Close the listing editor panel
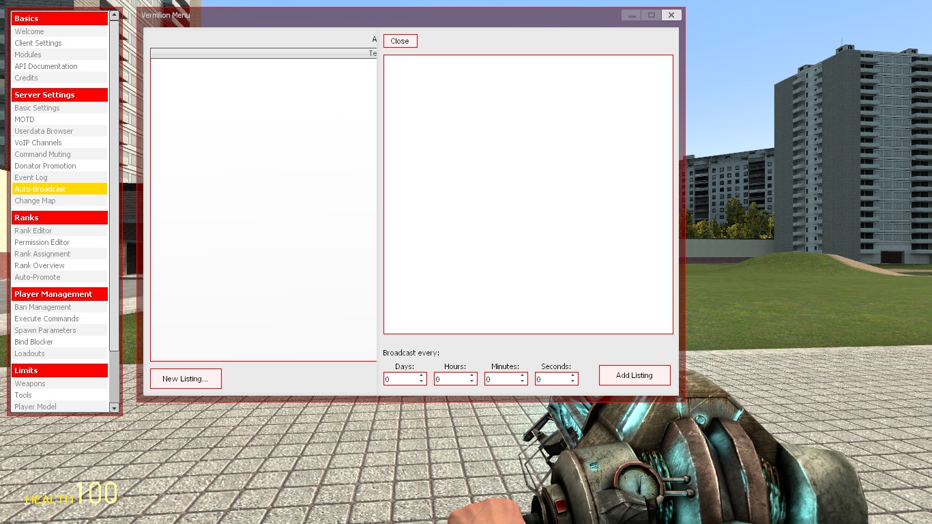The image size is (932, 524). 400,41
